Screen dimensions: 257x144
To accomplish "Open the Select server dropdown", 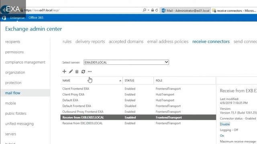I will (x=126, y=62).
